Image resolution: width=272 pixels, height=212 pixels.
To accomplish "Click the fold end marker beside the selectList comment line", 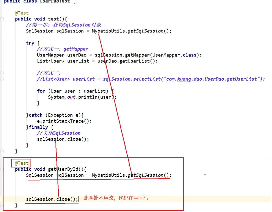I will tap(2, 79).
